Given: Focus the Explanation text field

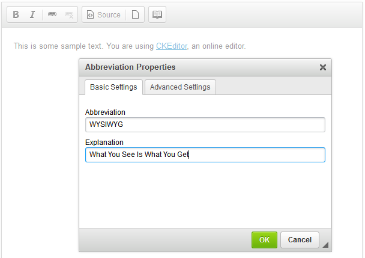Looking at the screenshot, I should (x=205, y=155).
